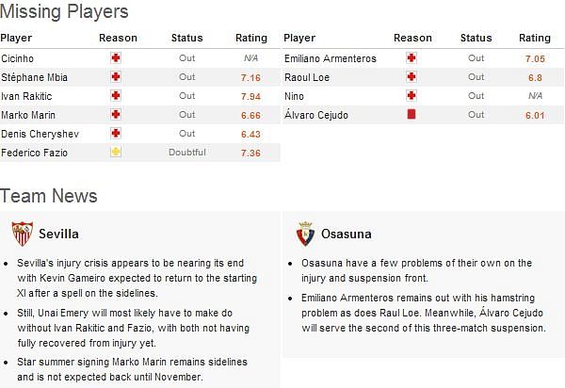Open Marko Marin's player name
The image size is (565, 388).
[28, 115]
